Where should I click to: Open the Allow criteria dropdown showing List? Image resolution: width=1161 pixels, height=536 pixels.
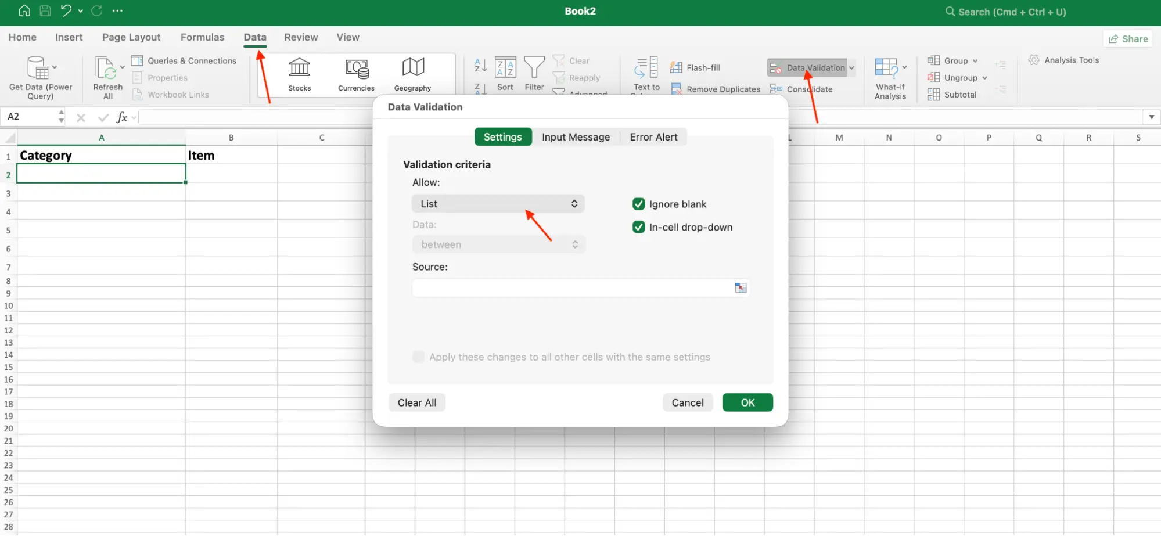click(x=498, y=203)
